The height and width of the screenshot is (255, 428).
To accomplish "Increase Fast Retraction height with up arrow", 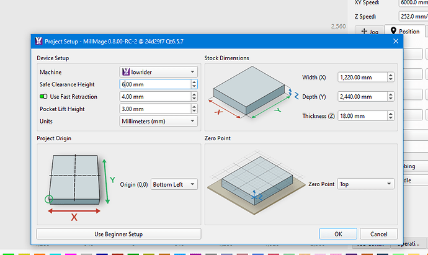I will [194, 94].
